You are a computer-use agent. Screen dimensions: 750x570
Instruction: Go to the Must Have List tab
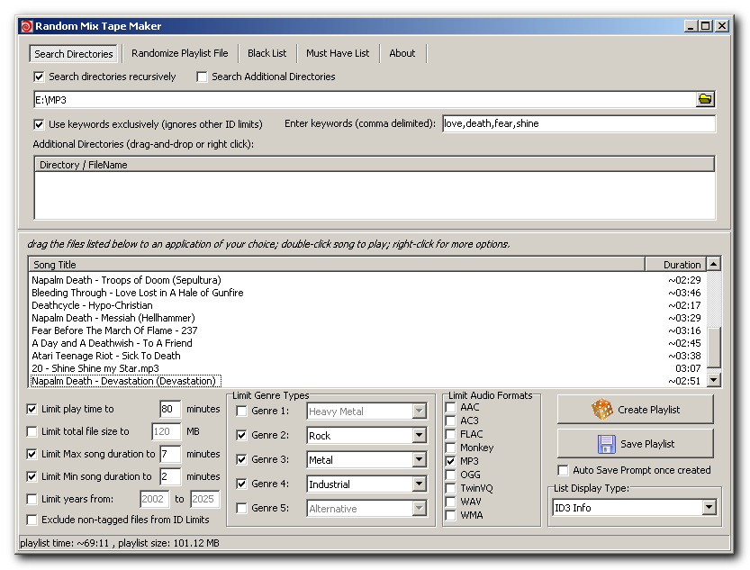coord(338,53)
